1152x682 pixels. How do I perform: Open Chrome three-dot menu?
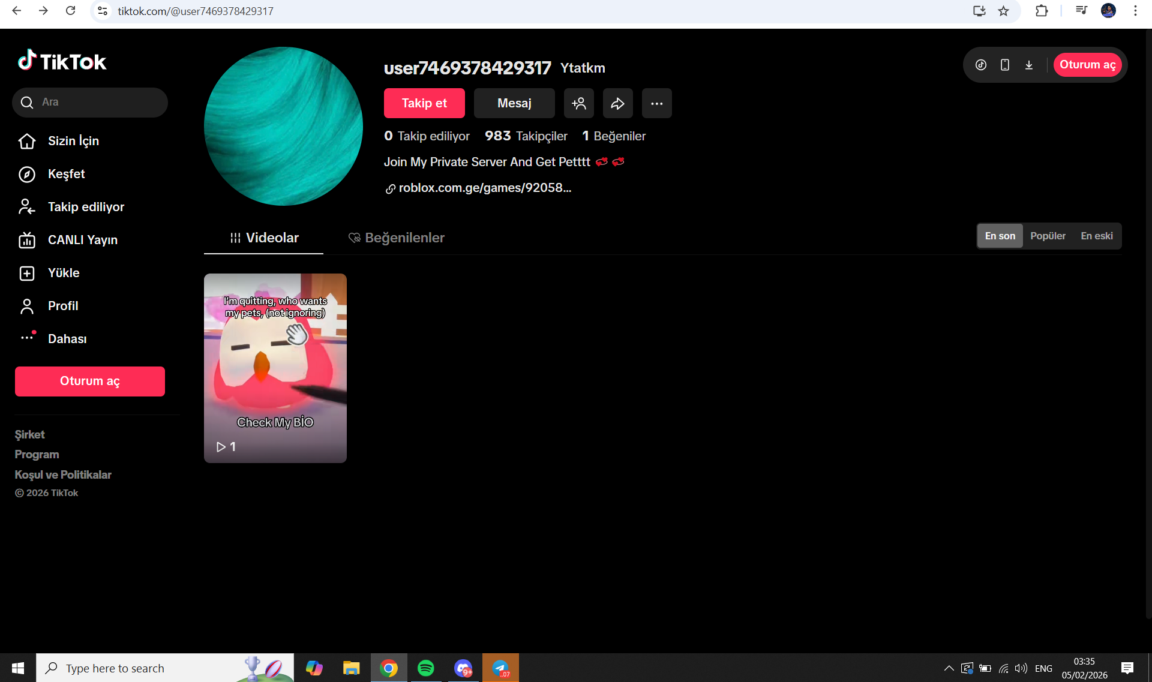pyautogui.click(x=1135, y=11)
